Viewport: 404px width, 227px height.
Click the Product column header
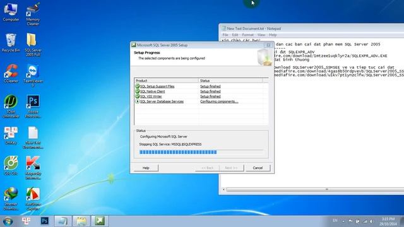[x=167, y=81]
